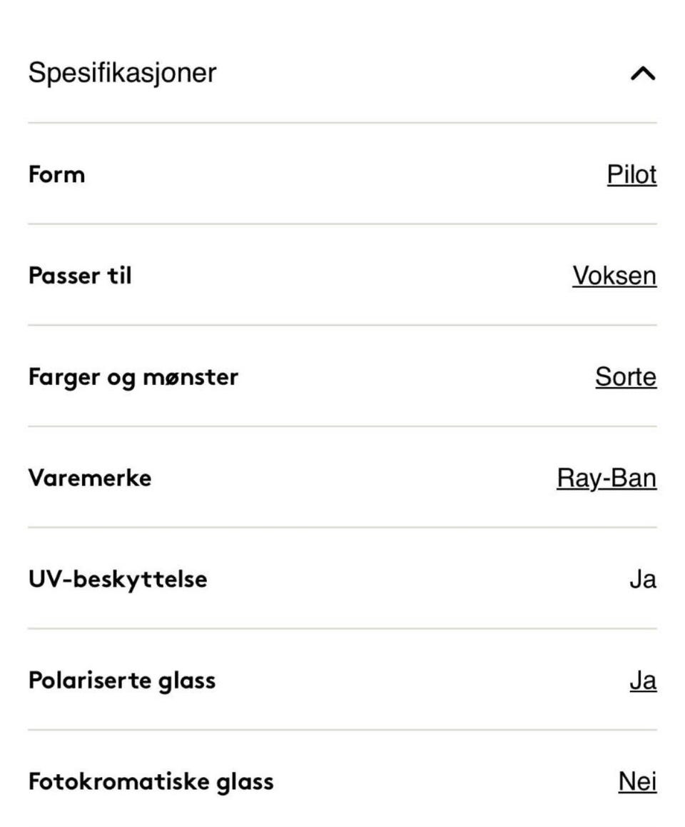The width and height of the screenshot is (685, 827).
Task: Follow the Voksen link
Action: pos(614,276)
